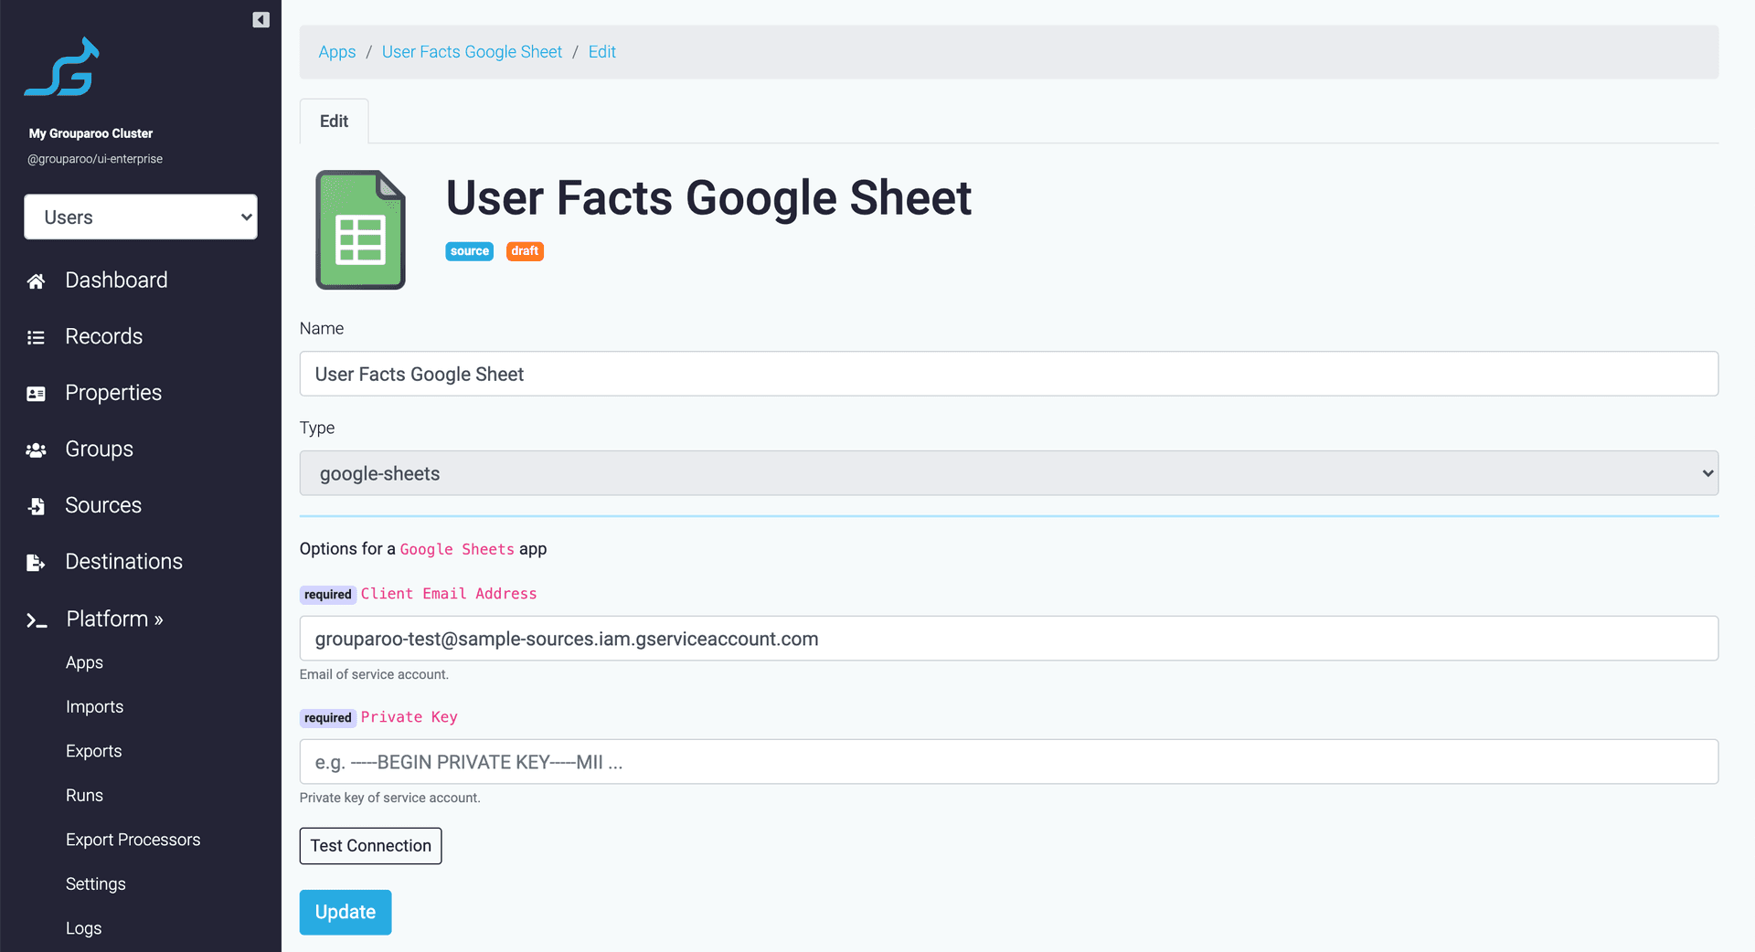Open Exports under Platform
Viewport: 1755px width, 952px height.
[93, 751]
